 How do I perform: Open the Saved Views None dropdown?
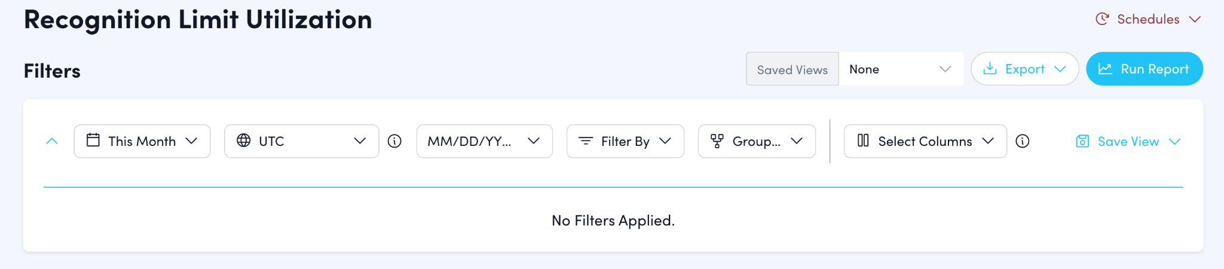901,69
